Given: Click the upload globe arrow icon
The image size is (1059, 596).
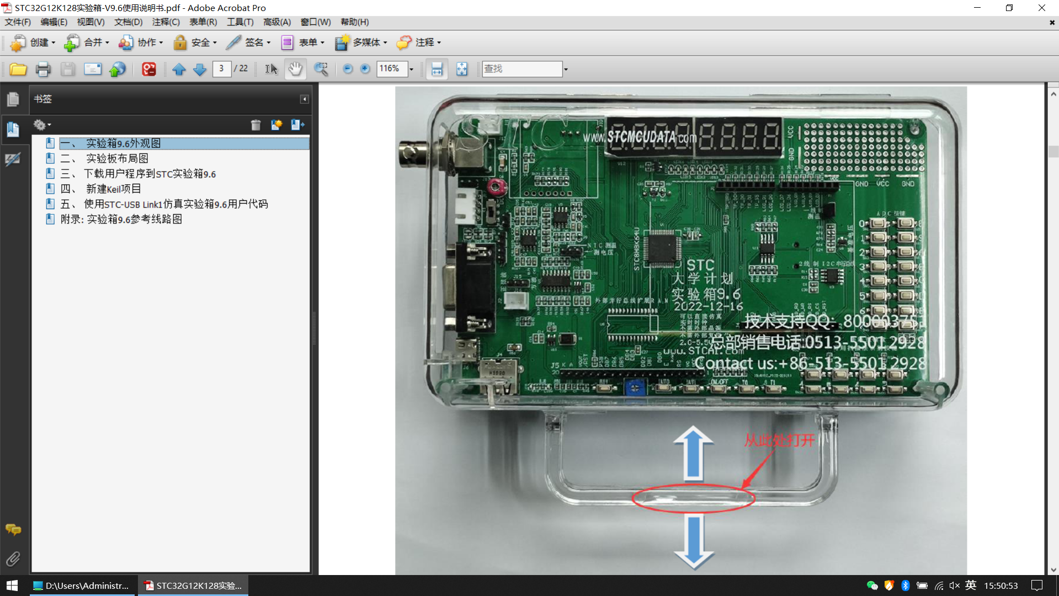Looking at the screenshot, I should 118,69.
